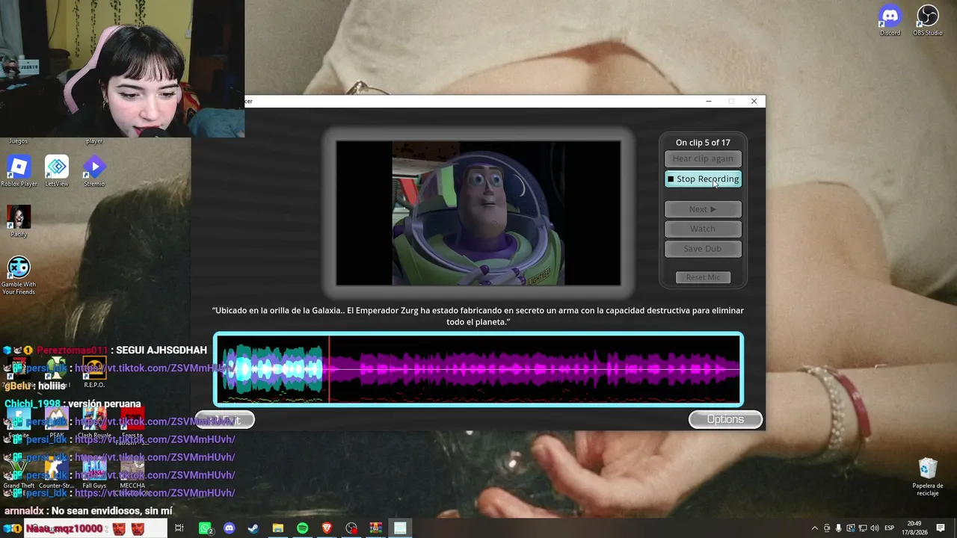
Task: Open the PEAK game shortcut
Action: click(x=57, y=422)
